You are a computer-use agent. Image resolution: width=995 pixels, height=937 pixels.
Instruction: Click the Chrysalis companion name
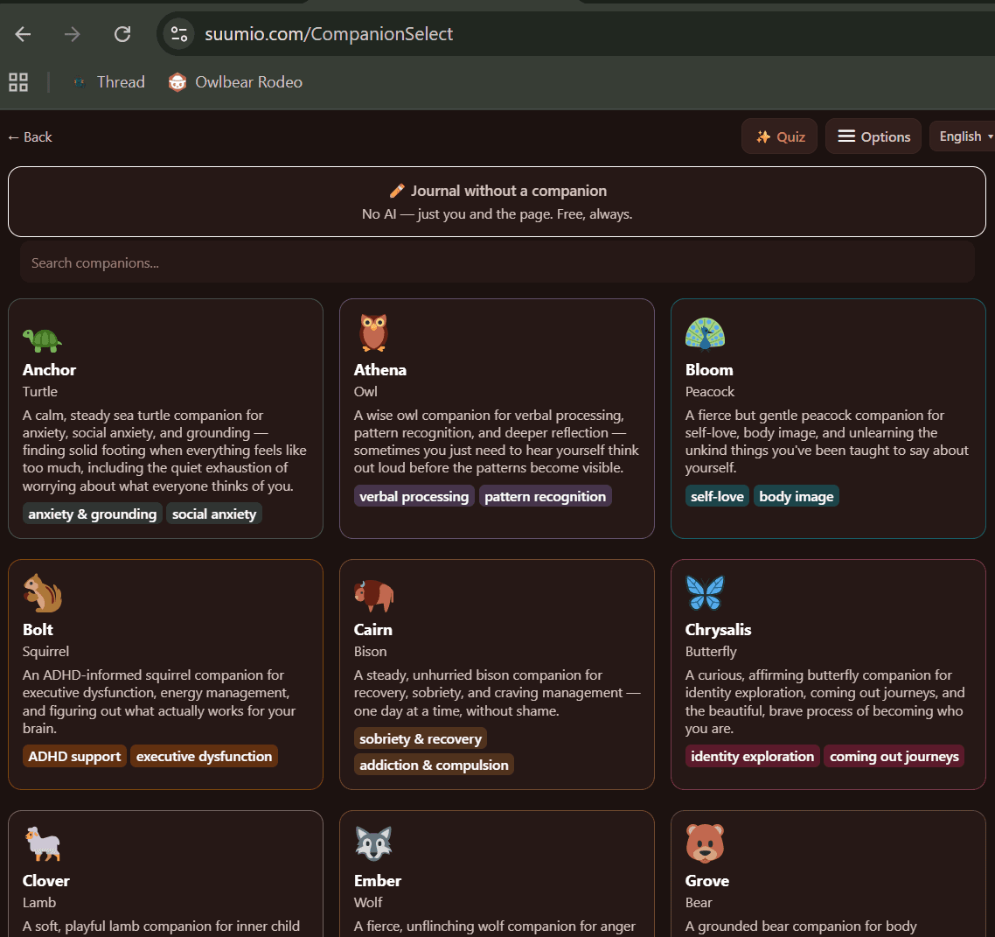(x=719, y=630)
